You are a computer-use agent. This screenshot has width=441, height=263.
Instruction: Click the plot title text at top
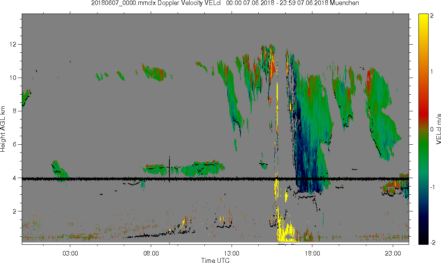click(225, 3)
